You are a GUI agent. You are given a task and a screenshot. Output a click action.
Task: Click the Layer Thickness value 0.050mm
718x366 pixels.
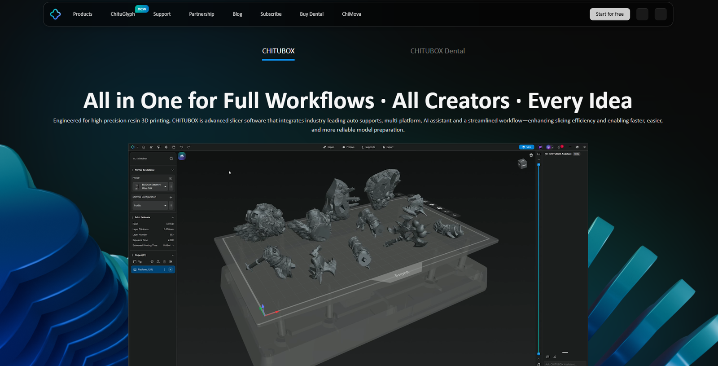tap(169, 229)
